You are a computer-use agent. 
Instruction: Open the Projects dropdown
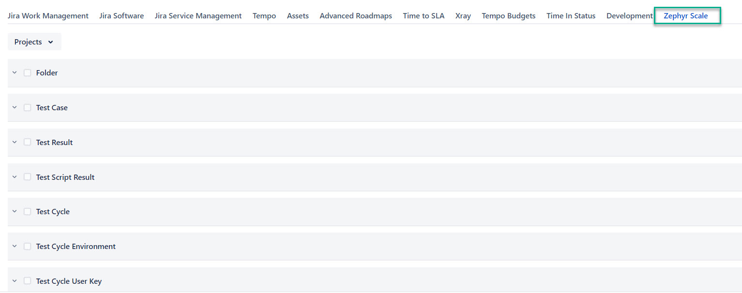34,42
